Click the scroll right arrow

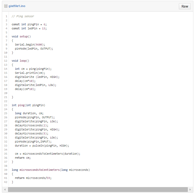(x=190, y=189)
